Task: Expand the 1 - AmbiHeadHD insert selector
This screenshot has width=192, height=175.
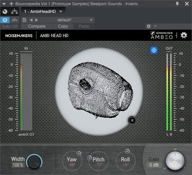Action: (x=43, y=11)
